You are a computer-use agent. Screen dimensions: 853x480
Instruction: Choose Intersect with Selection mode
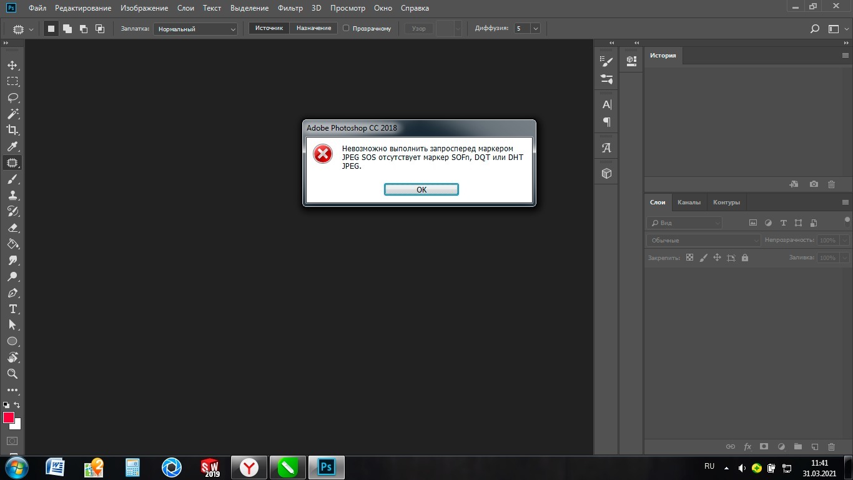[x=100, y=29]
